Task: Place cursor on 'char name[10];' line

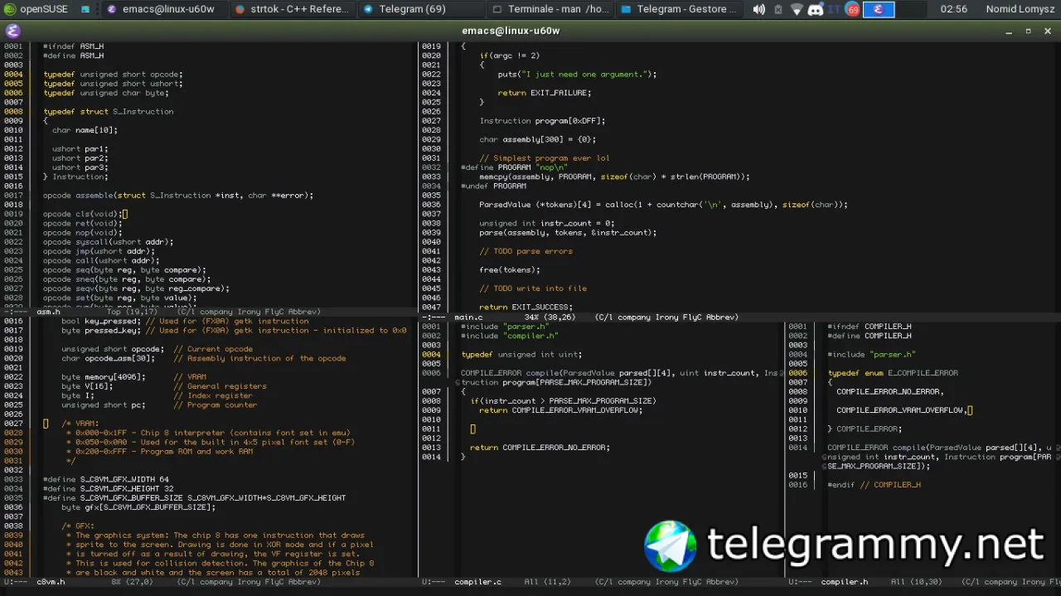Action: 85,130
